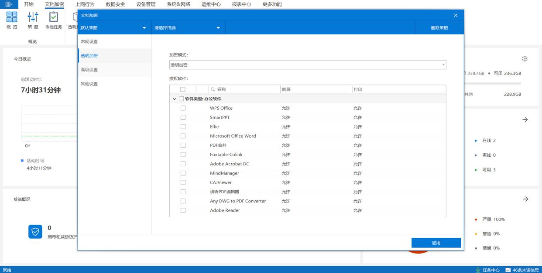Select 高级设置 in the left sidebar

point(89,70)
